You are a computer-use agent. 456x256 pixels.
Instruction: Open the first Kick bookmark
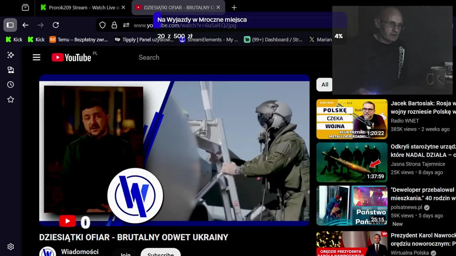click(14, 39)
